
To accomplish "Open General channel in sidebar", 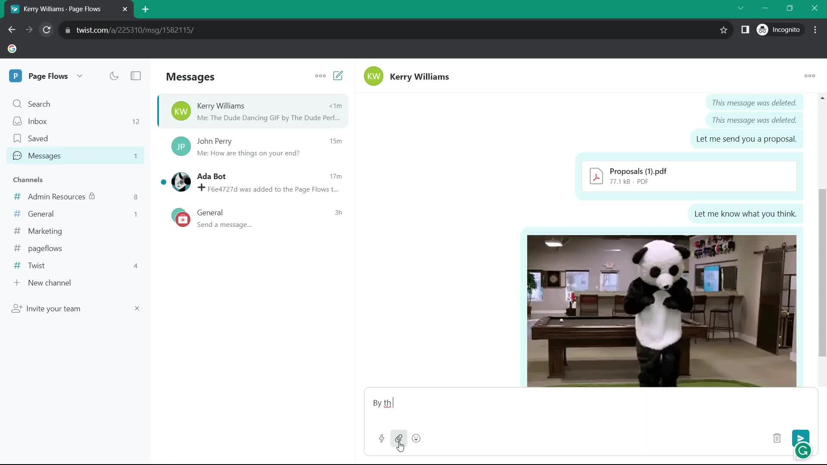I will [75, 214].
